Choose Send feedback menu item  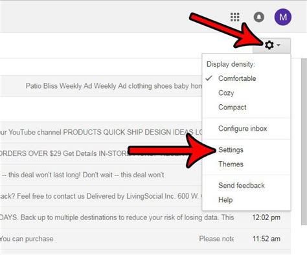click(246, 185)
